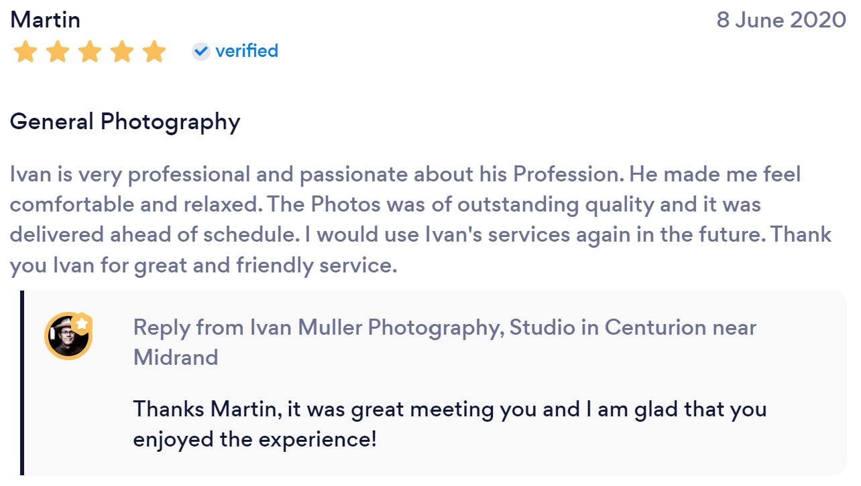Click the second rating star

(57, 52)
